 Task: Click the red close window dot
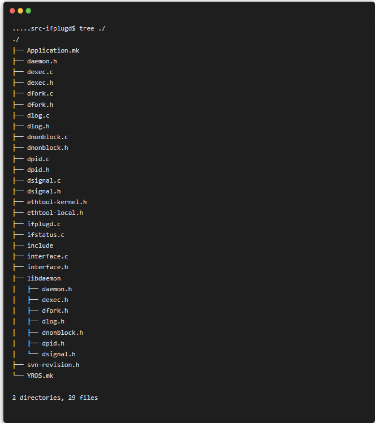(12, 11)
